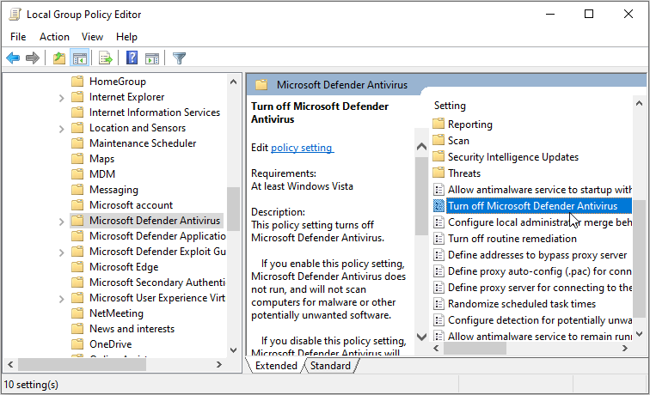
Task: Click the OneDrive folder icon in tree
Action: (x=77, y=344)
